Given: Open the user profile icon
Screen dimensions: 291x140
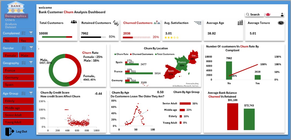Looking at the screenshot, I should point(282,14).
